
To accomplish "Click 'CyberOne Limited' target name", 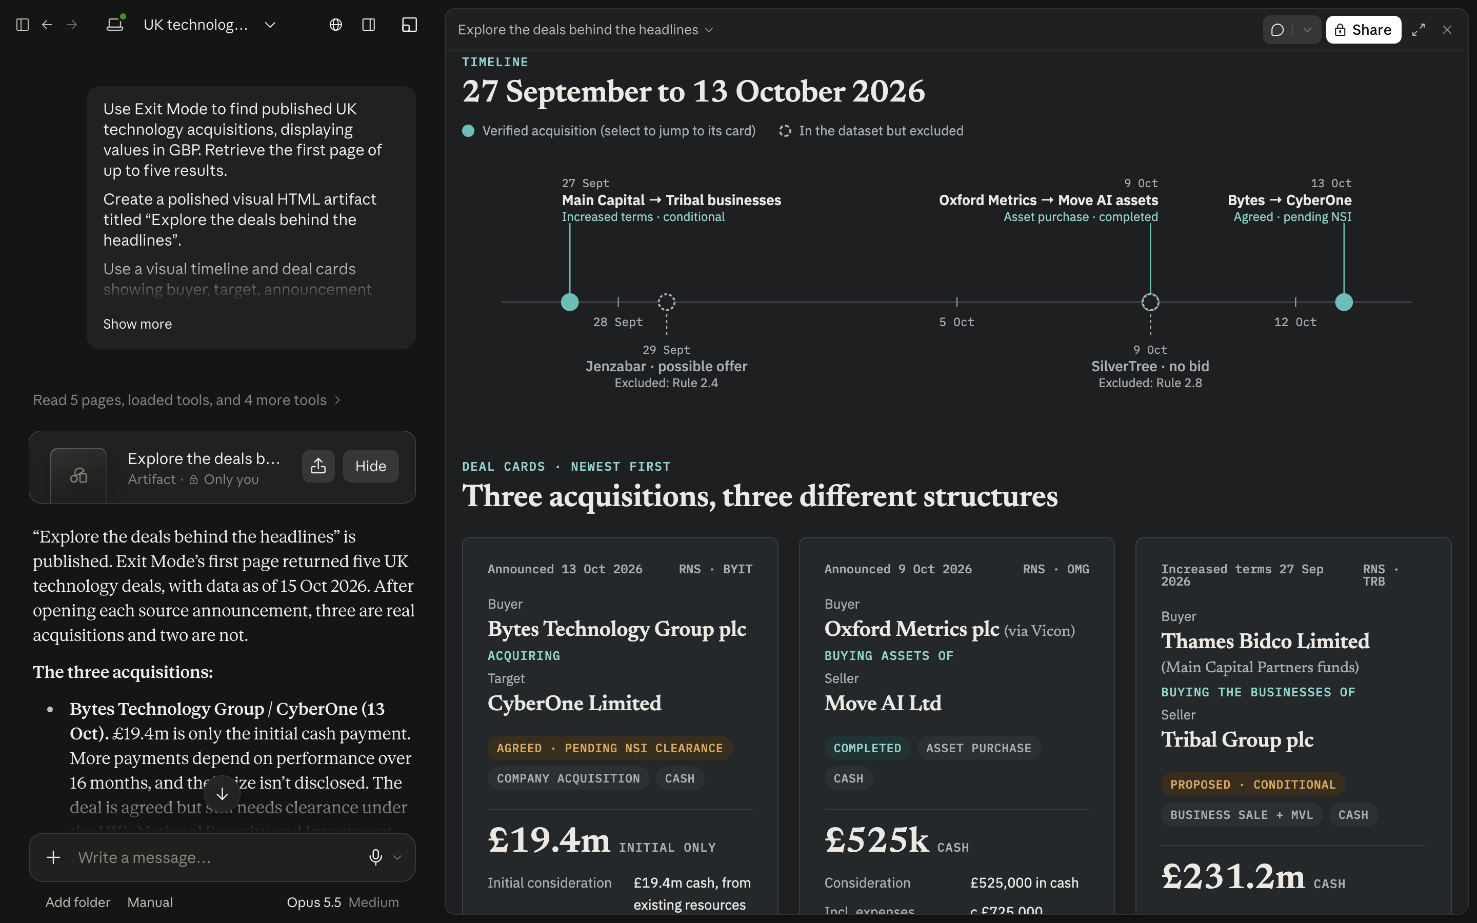I will [x=574, y=703].
